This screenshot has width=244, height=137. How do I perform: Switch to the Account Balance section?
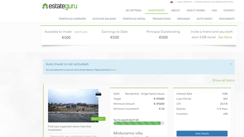104,19
